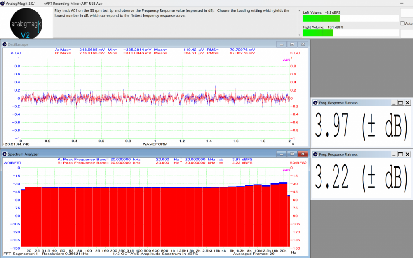Close the Flatness window showing 3.22
The image size is (413, 258).
[407, 154]
